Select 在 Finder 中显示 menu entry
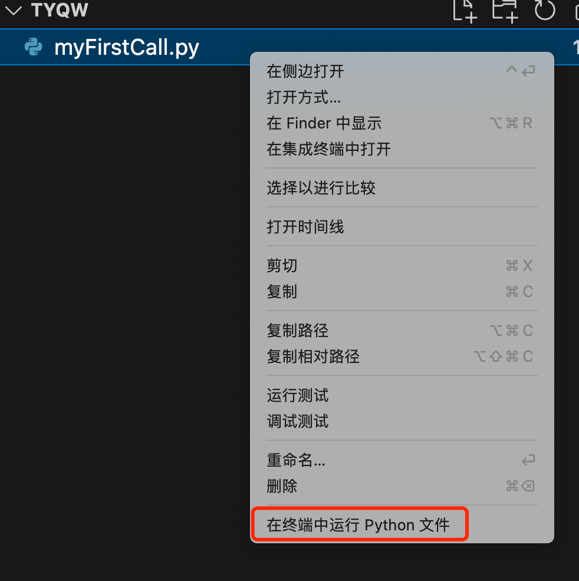This screenshot has width=579, height=581. (x=402, y=123)
